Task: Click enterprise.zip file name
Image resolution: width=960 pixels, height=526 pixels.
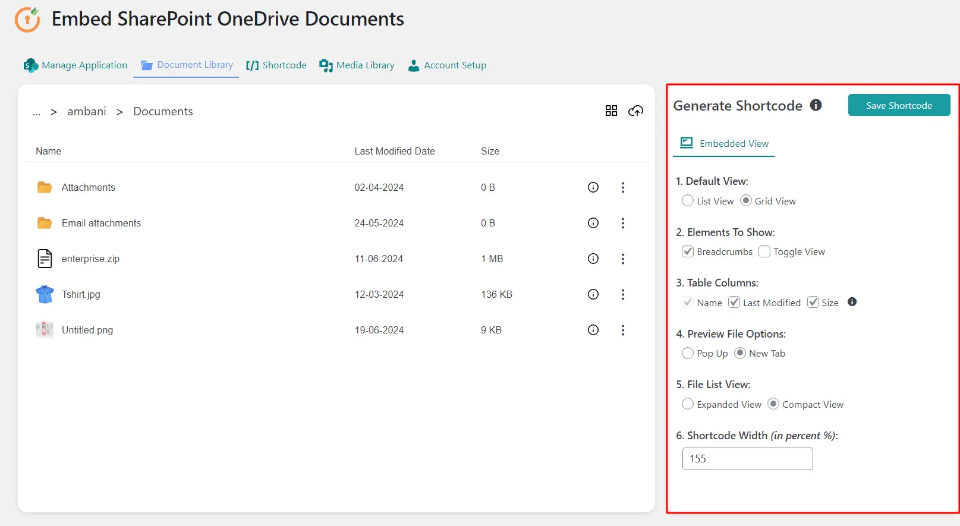Action: (90, 259)
